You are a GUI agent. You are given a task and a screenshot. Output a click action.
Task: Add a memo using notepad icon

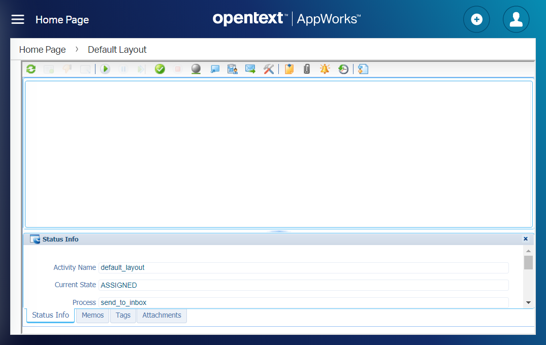coord(288,69)
